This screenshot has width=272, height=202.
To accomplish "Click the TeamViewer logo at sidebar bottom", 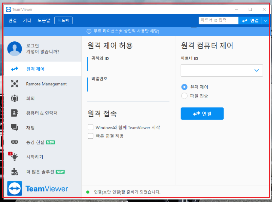I will [38, 188].
